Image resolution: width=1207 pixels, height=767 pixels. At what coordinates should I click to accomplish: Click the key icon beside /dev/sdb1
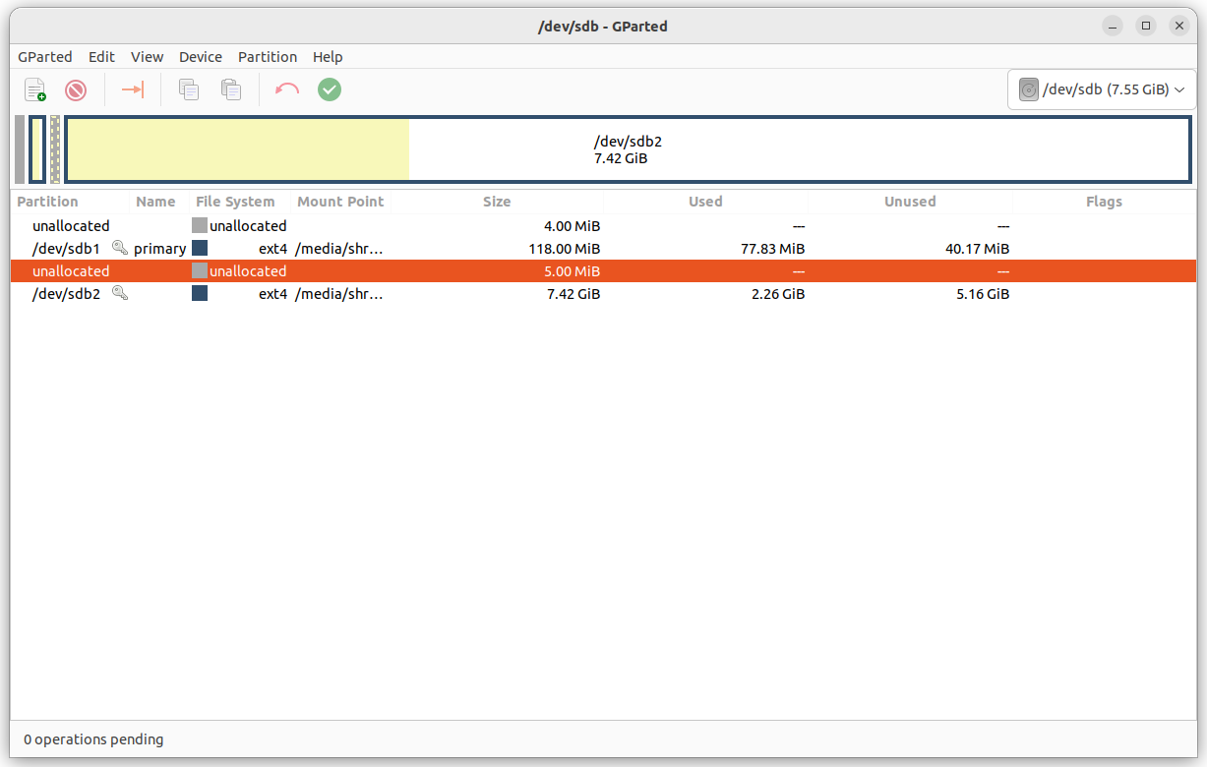(x=120, y=248)
